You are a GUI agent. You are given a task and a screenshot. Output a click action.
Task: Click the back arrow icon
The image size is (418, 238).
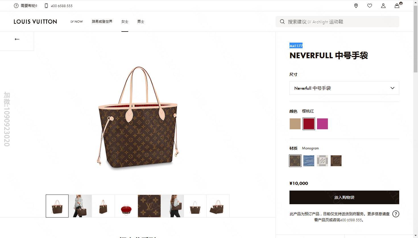(x=17, y=39)
